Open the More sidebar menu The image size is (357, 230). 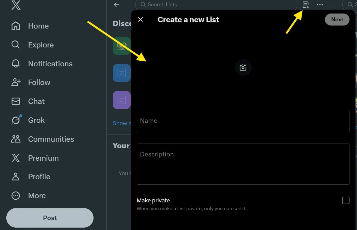37,195
